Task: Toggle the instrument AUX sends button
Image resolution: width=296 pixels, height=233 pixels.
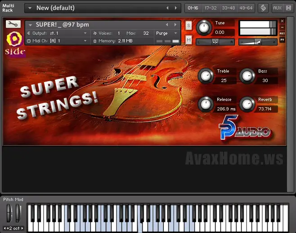Action: (x=282, y=33)
